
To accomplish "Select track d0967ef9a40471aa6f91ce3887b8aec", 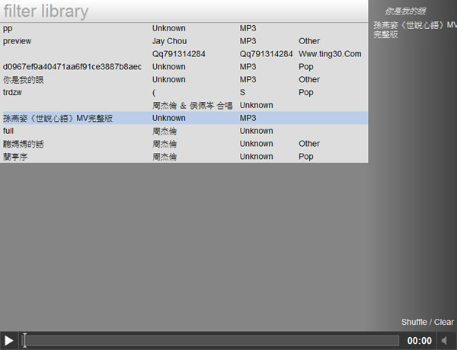I will [x=72, y=67].
